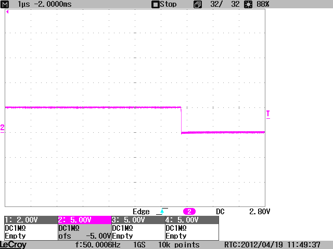Image resolution: width=333 pixels, height=249 pixels.
Task: Click the RTC date and time readout
Action: pos(272,245)
